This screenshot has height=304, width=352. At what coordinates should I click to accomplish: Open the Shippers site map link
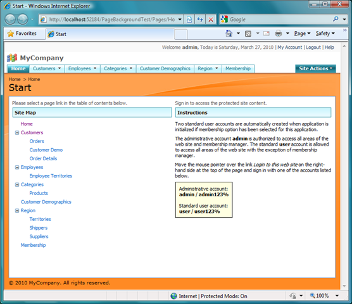click(x=39, y=228)
